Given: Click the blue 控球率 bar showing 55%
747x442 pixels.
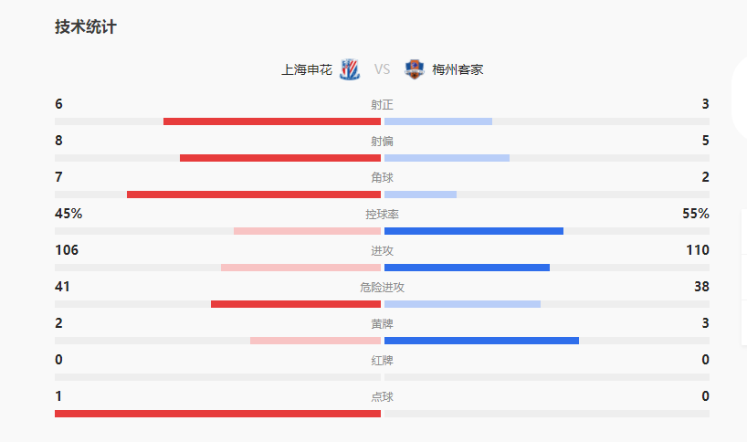Looking at the screenshot, I should (x=474, y=231).
